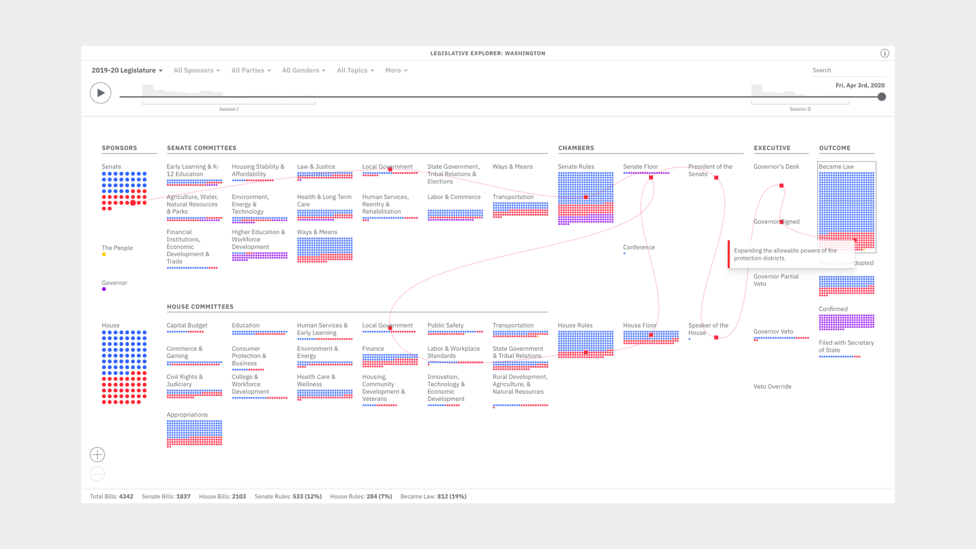976x549 pixels.
Task: Click the purple Governor sponsor dot
Action: click(x=104, y=289)
